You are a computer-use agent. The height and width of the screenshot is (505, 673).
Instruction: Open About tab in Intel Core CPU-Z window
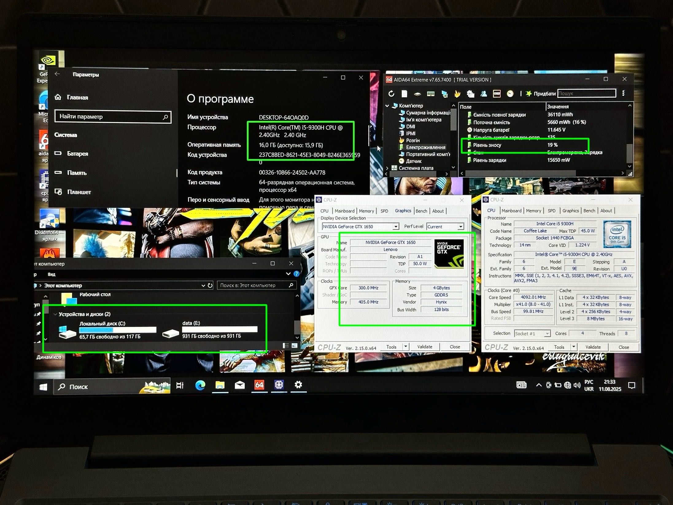[606, 211]
